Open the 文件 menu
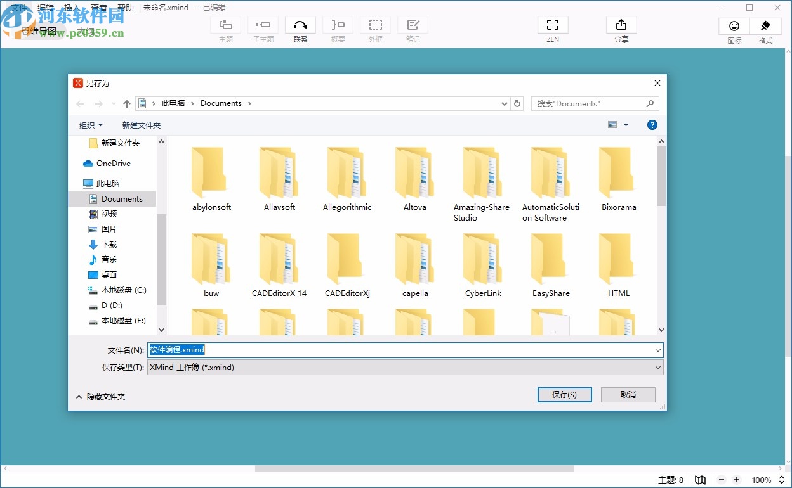This screenshot has height=488, width=792. (x=19, y=7)
